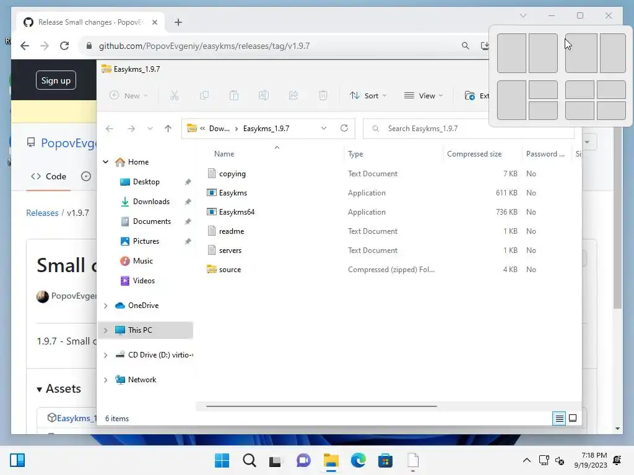
Task: Click the browser forward arrow
Action: coord(45,46)
